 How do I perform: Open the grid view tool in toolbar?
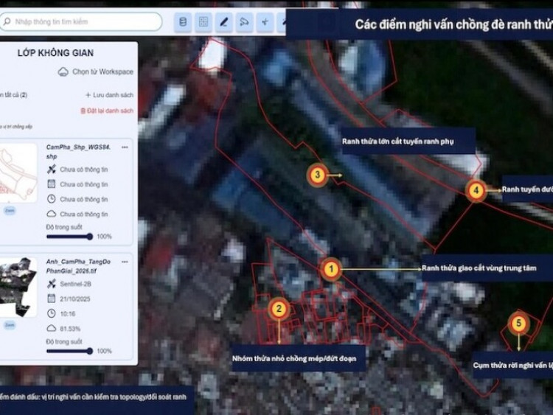coord(204,22)
